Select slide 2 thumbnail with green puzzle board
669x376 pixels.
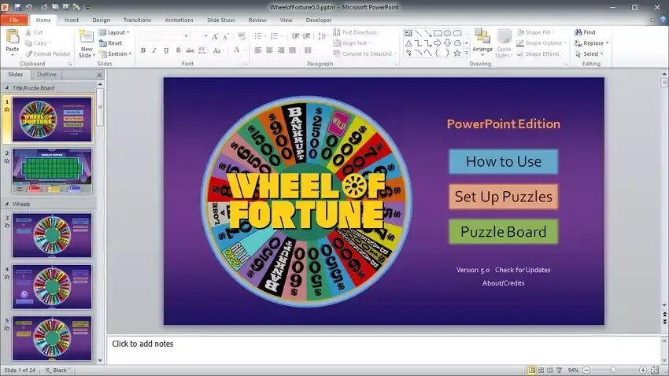(52, 171)
